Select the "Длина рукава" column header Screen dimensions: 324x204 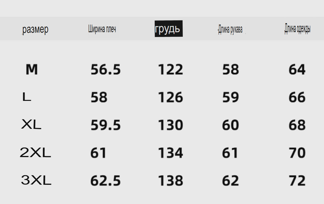click(x=230, y=29)
